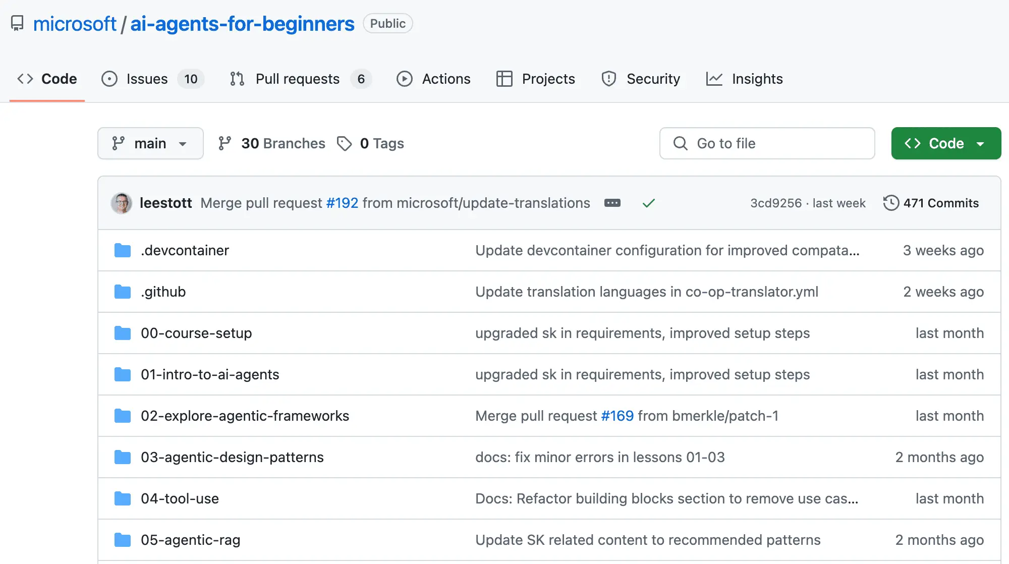Expand the main branch dropdown
This screenshot has height=564, width=1009.
tap(150, 143)
